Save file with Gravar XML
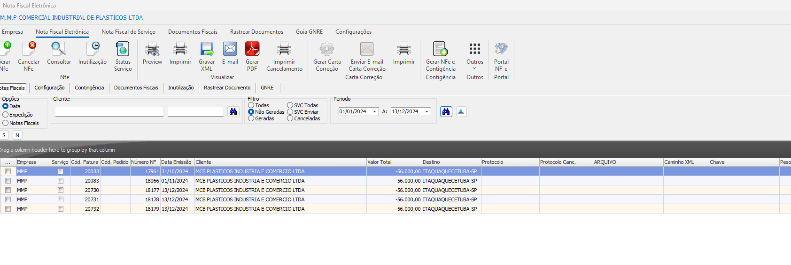Viewport: 791px width, 265px height. coord(207,49)
